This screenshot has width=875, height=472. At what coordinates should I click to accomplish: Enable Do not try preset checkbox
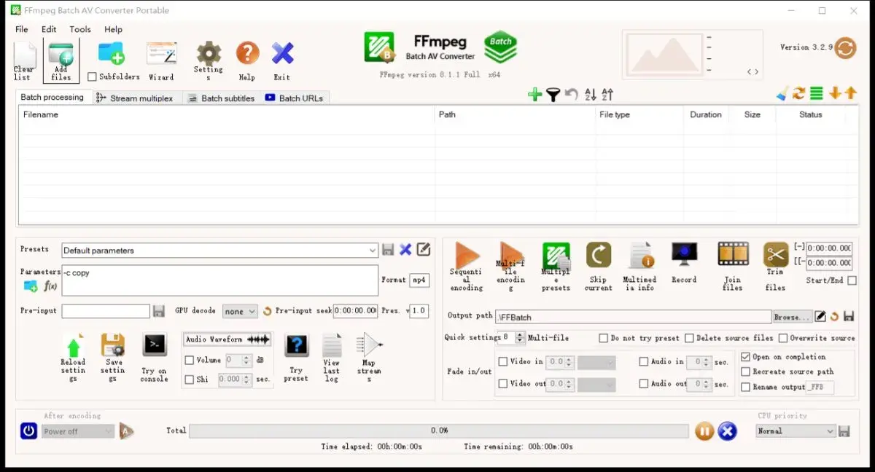pyautogui.click(x=604, y=338)
